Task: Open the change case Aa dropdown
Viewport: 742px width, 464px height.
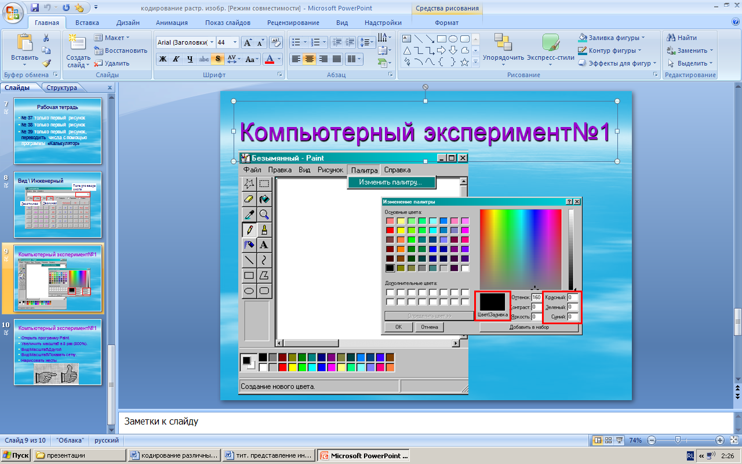Action: tap(252, 59)
